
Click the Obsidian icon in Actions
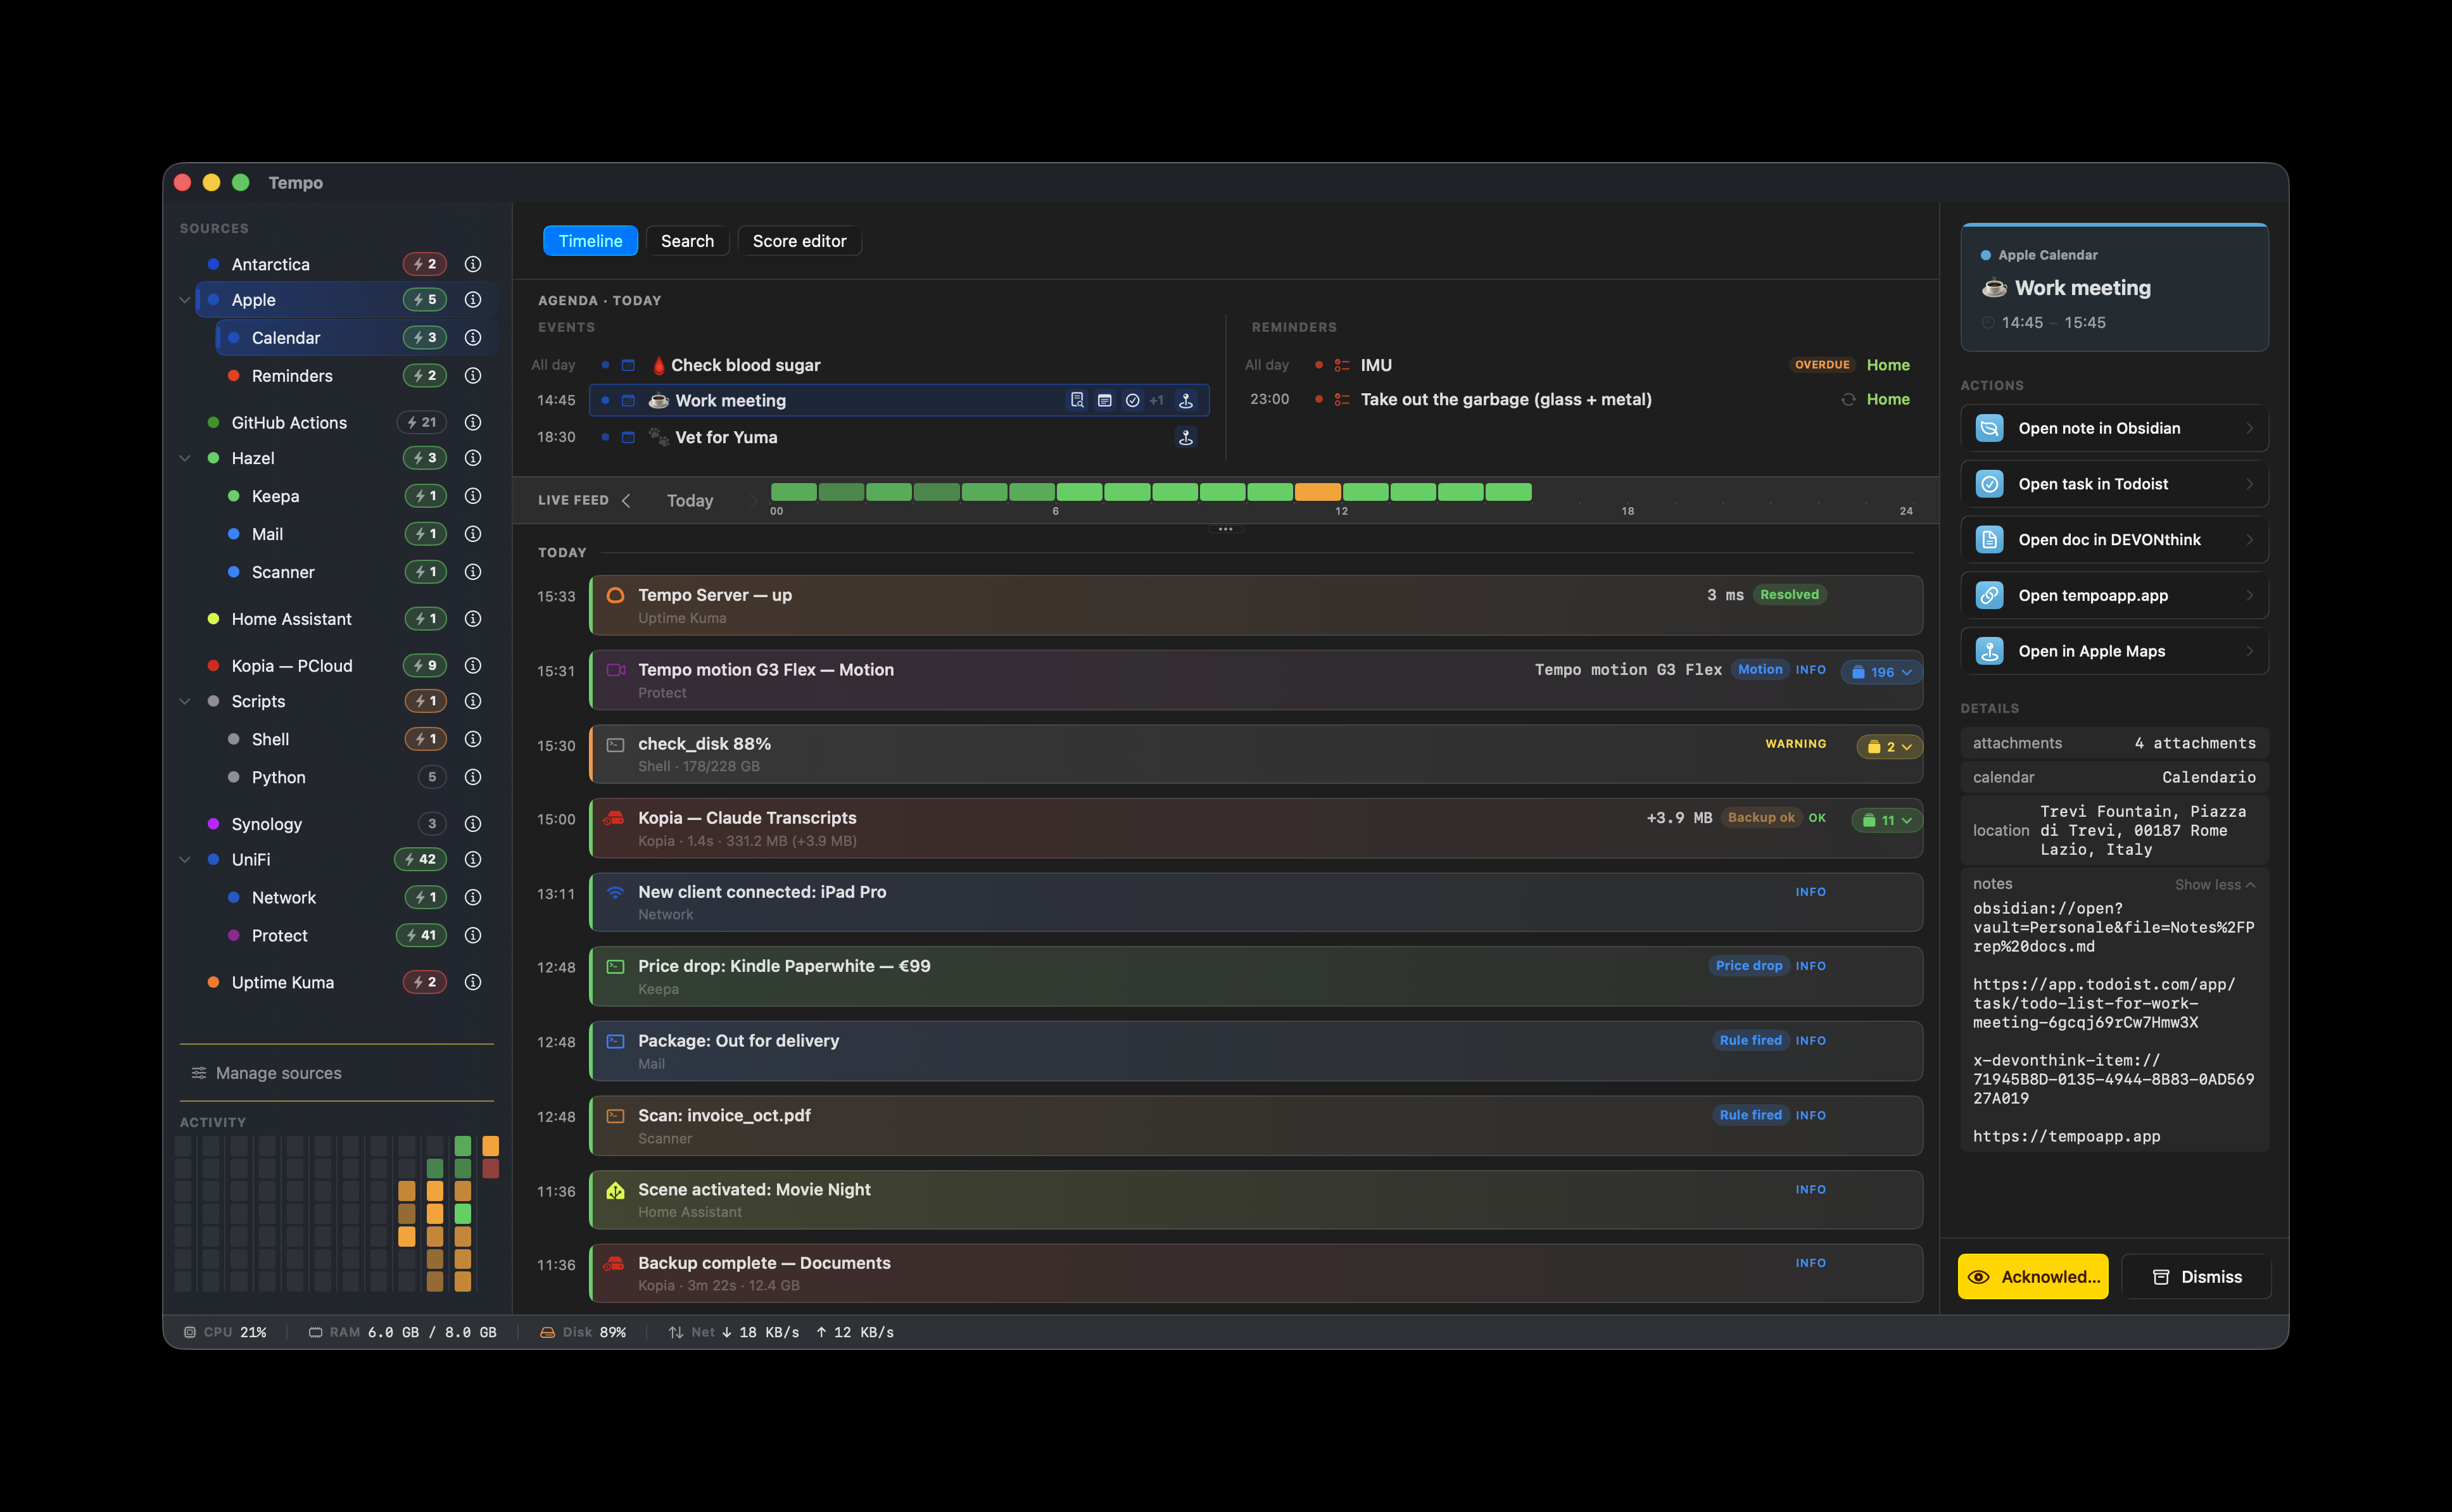pos(1990,428)
